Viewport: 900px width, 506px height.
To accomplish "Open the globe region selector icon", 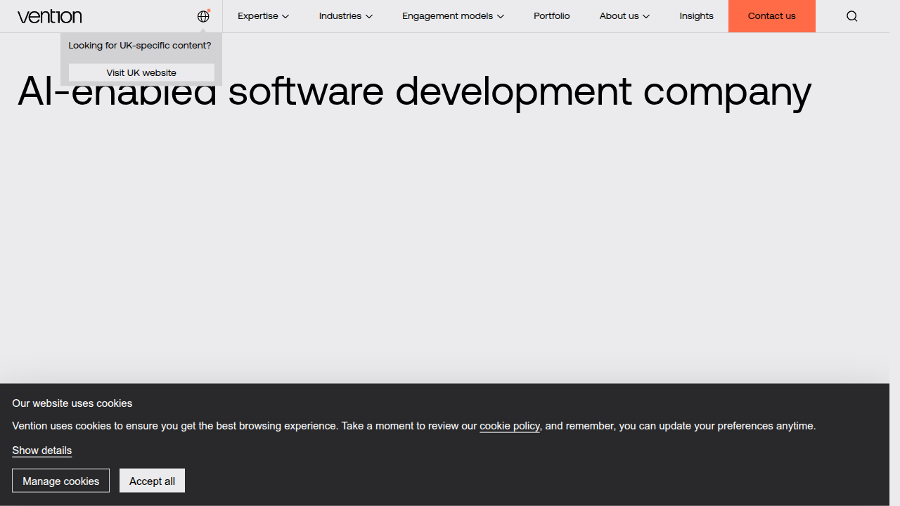I will point(203,16).
